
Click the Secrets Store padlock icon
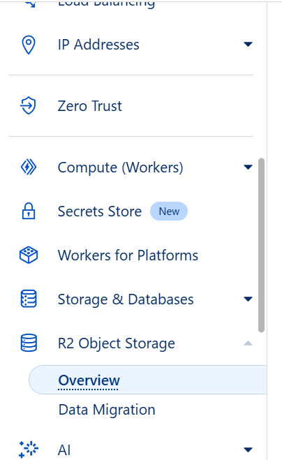[x=29, y=212]
